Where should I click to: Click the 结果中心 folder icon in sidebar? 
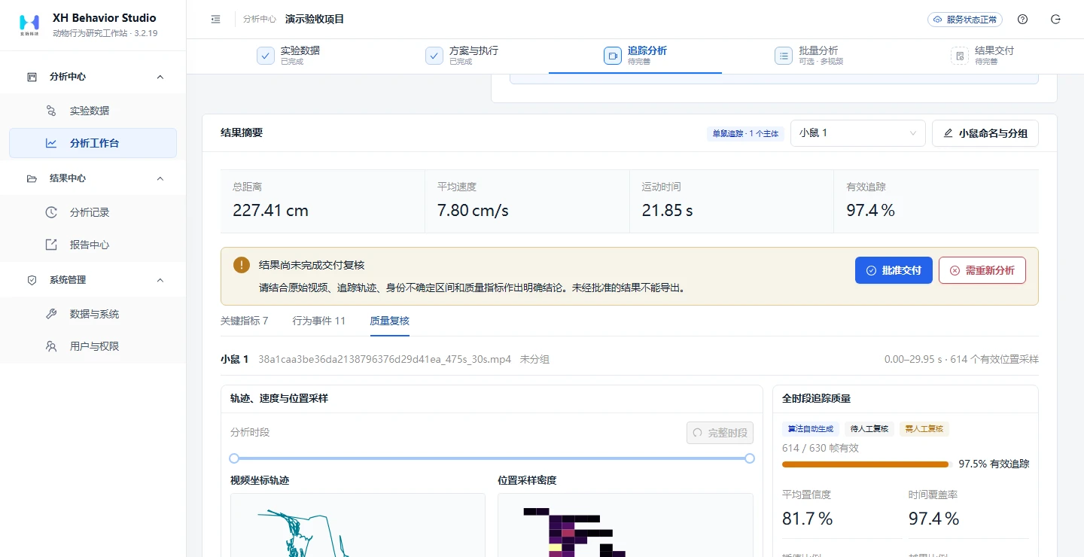(32, 178)
